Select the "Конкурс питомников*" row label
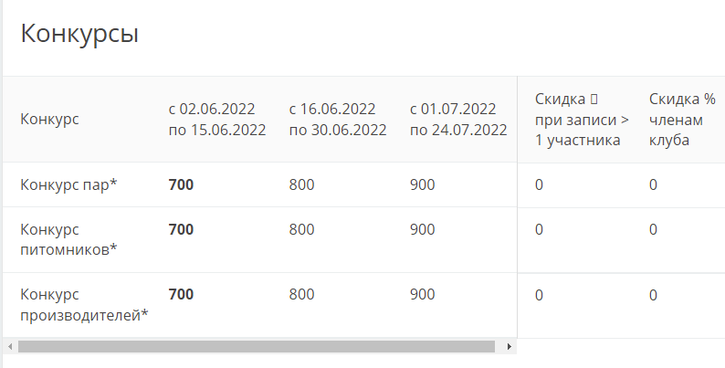This screenshot has height=368, width=725. 68,239
